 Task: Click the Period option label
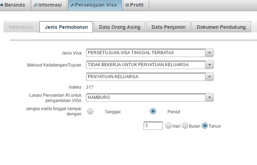click(x=174, y=112)
